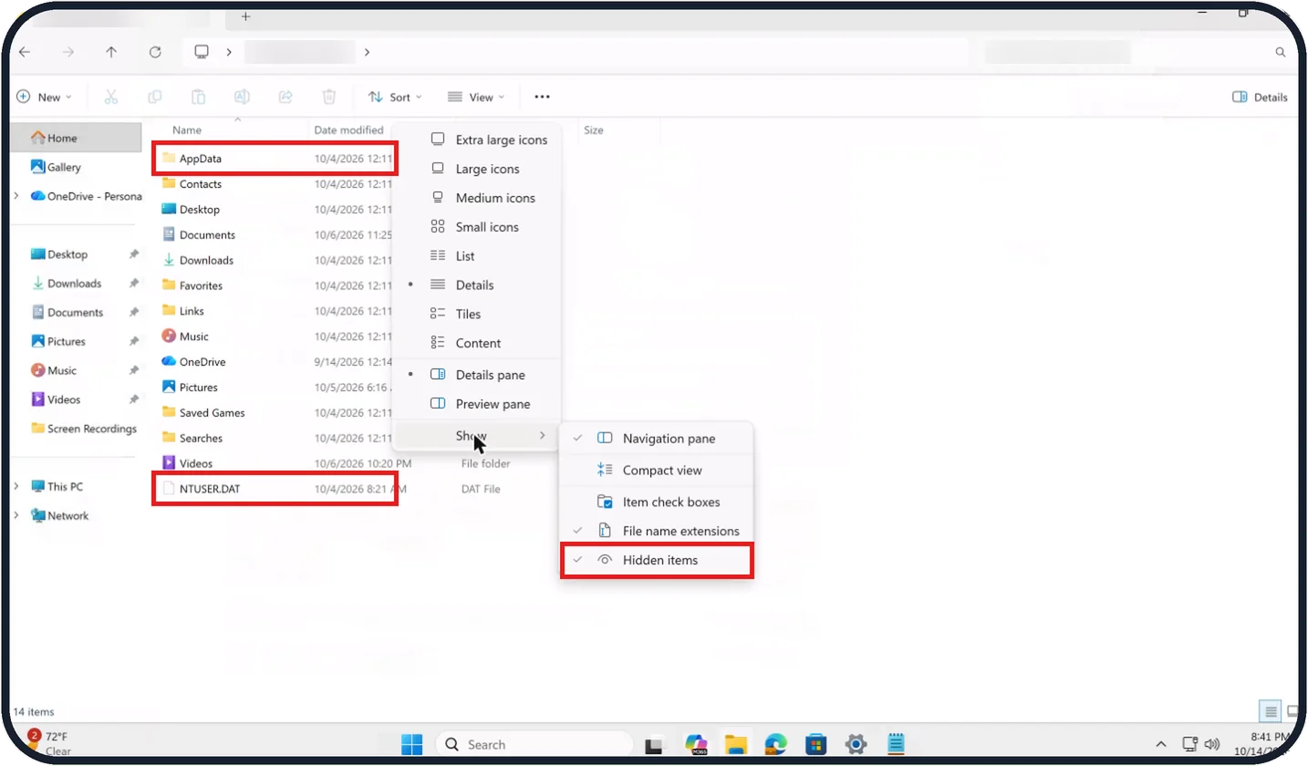Select Home in navigation pane
Image resolution: width=1308 pixels, height=766 pixels.
click(76, 138)
